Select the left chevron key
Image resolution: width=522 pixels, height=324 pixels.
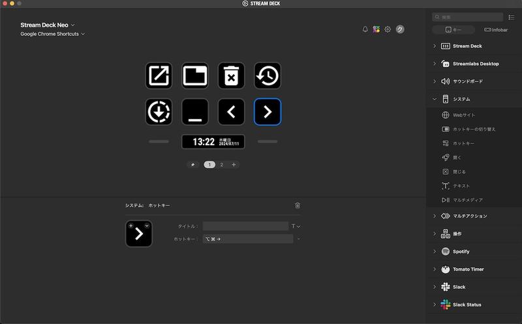coord(232,112)
